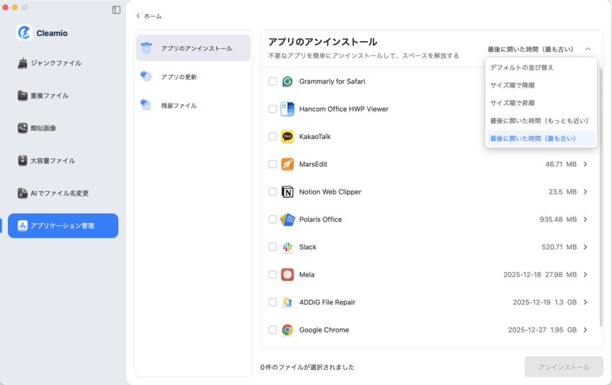Click the trash can uninstall icon
612x385 pixels.
pos(146,48)
